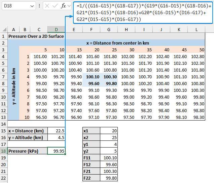This screenshot has width=214, height=183.
Task: Click the F22 label cell
Action: (x=91, y=178)
